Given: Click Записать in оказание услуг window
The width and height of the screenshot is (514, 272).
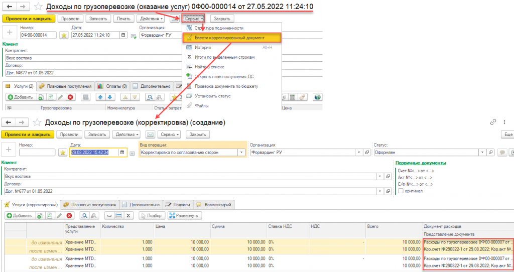Looking at the screenshot, I should (98, 19).
